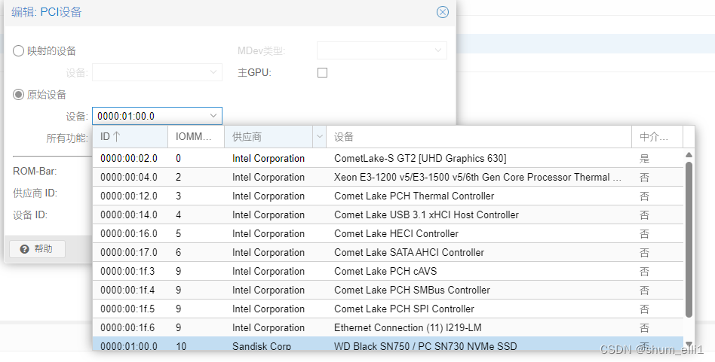
Task: Click Ethernet Connection (11) I219-LM
Action: coord(408,328)
